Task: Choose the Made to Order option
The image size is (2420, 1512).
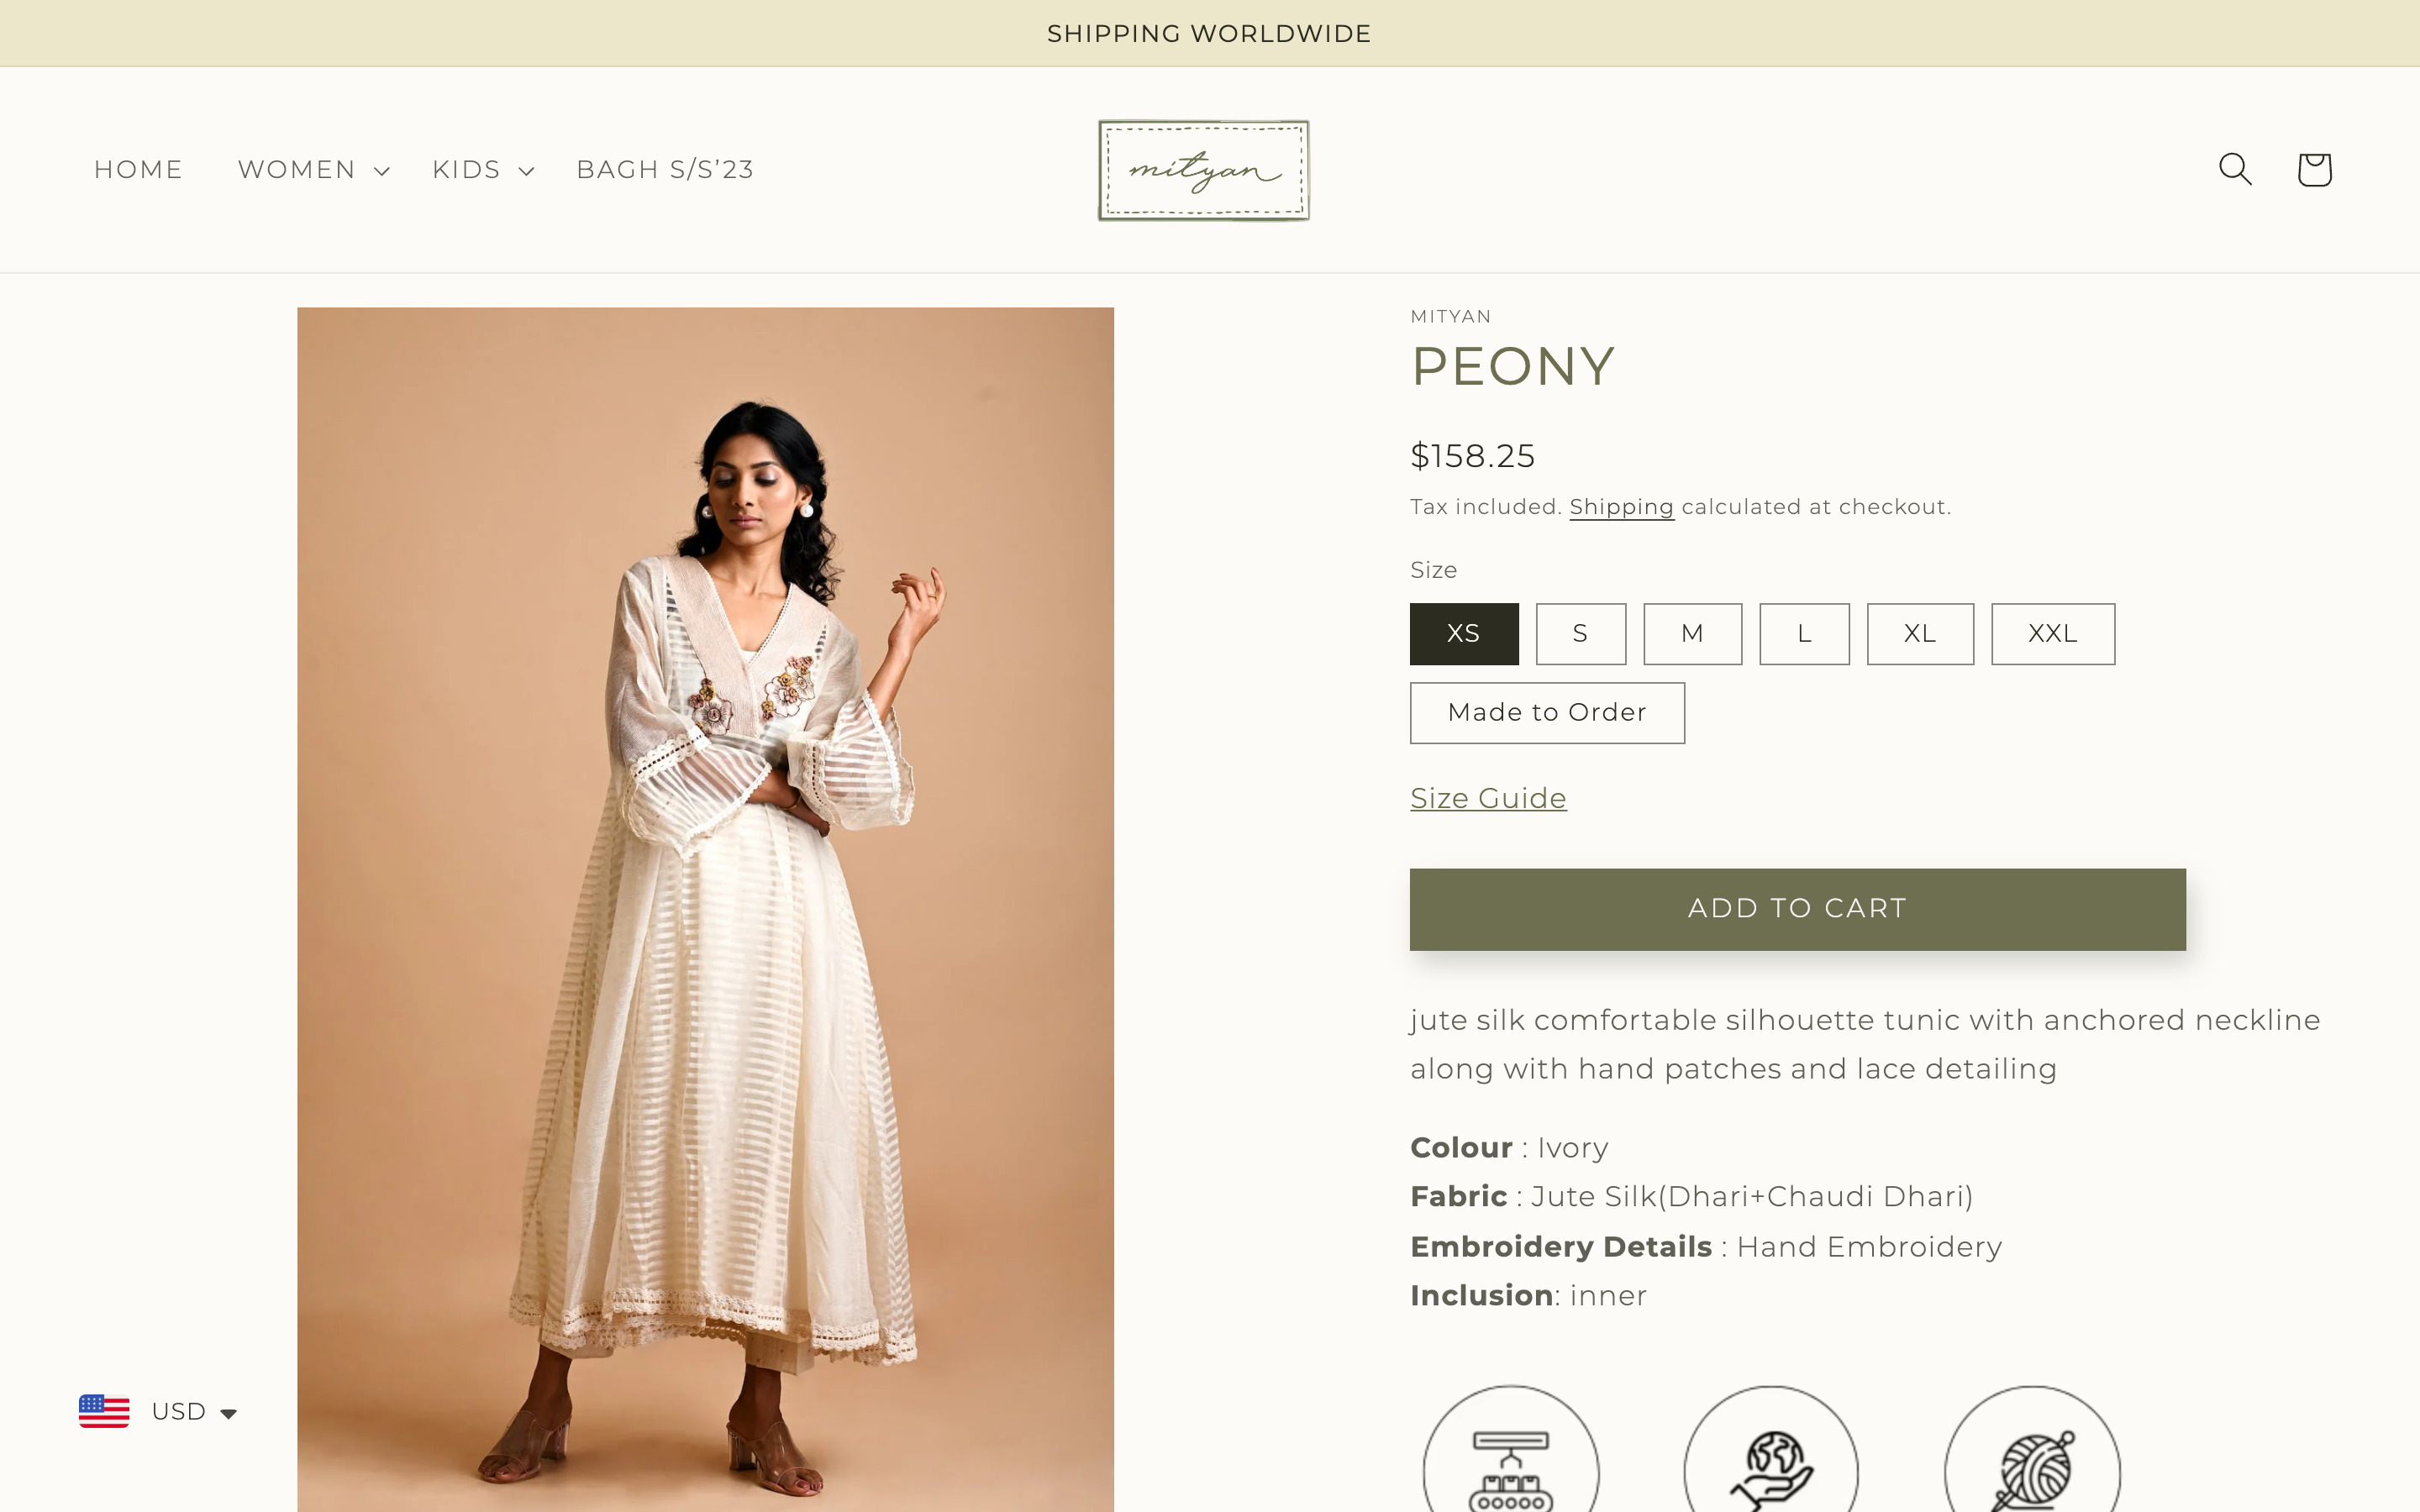Action: 1546,712
